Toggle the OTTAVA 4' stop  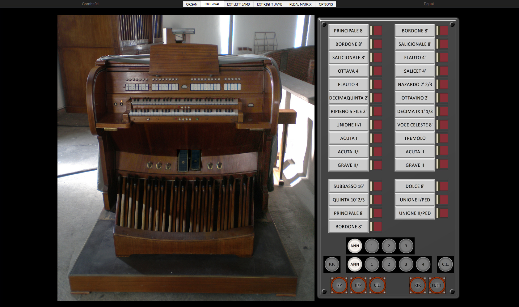(348, 71)
